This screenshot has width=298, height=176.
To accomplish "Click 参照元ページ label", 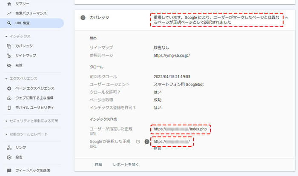I will [101, 55].
